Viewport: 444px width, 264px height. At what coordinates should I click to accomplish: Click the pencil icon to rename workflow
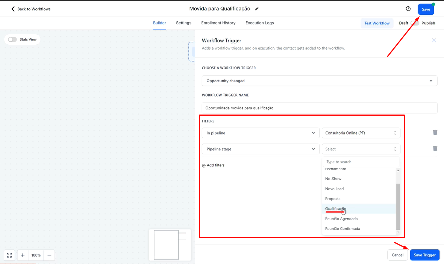click(257, 9)
